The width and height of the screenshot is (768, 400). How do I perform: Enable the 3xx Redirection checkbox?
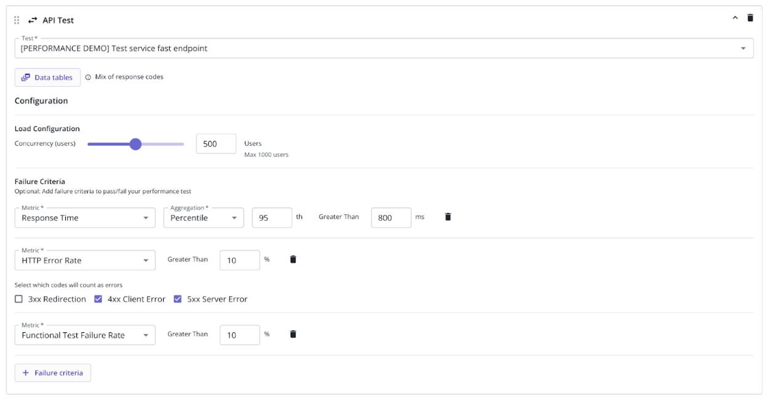tap(18, 298)
